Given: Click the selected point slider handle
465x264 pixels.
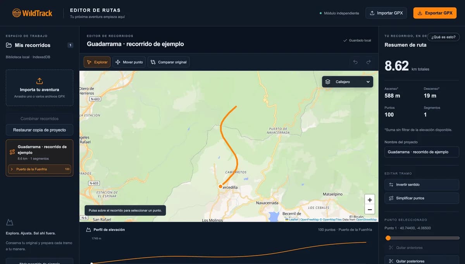Looking at the screenshot, I should click(x=388, y=238).
